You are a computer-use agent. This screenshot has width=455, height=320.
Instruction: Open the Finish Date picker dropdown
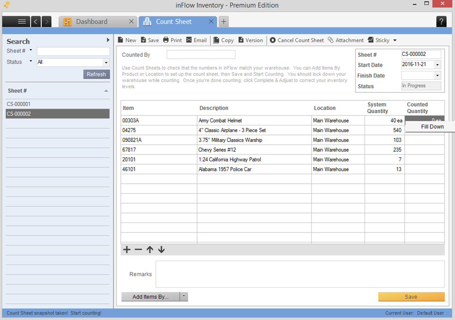(x=437, y=76)
